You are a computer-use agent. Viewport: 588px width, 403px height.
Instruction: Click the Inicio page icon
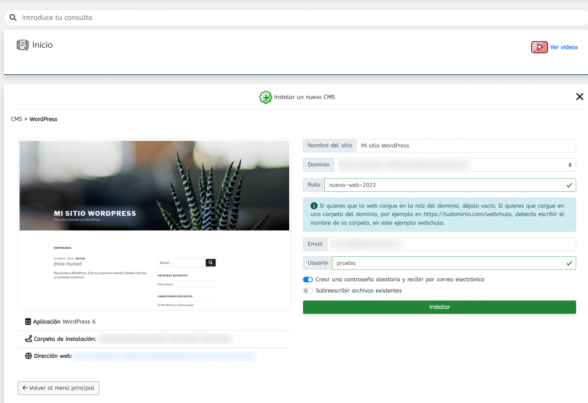22,45
